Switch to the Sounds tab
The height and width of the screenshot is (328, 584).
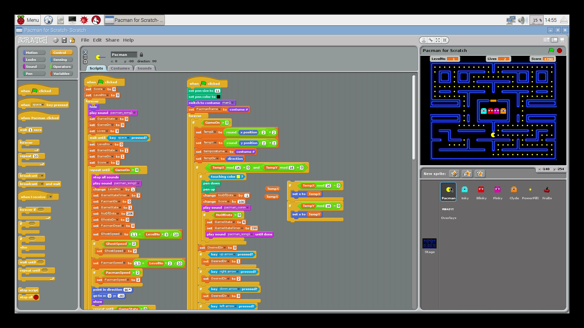pos(144,68)
